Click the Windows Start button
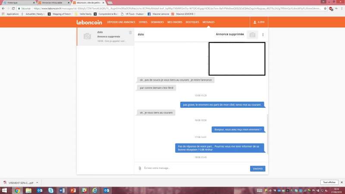The image size is (345, 194). tap(5, 190)
